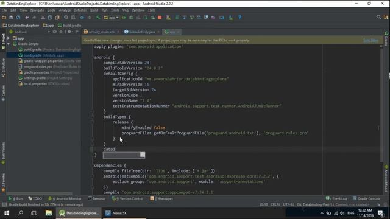Click DatabindingExplore breadcrumb
Image resolution: width=390 pixels, height=219 pixels.
point(21,26)
